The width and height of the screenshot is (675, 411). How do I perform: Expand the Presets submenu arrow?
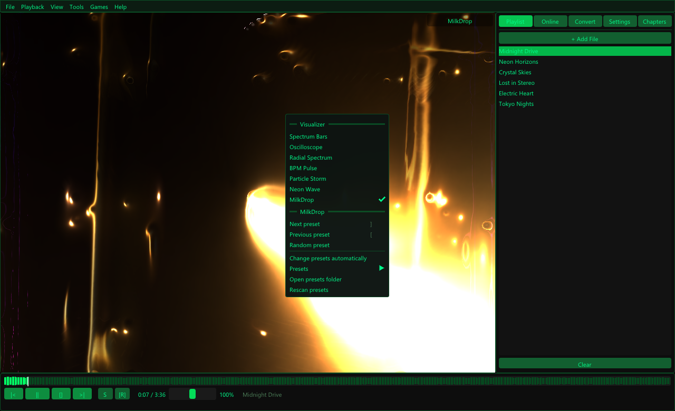(x=382, y=268)
